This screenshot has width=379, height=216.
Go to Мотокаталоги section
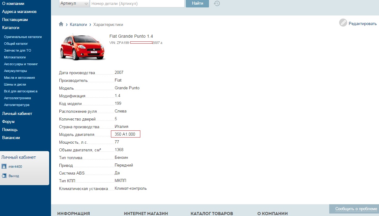[15, 57]
